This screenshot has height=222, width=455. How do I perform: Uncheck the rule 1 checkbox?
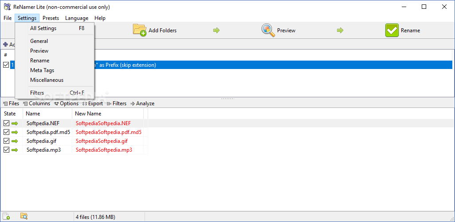point(6,65)
